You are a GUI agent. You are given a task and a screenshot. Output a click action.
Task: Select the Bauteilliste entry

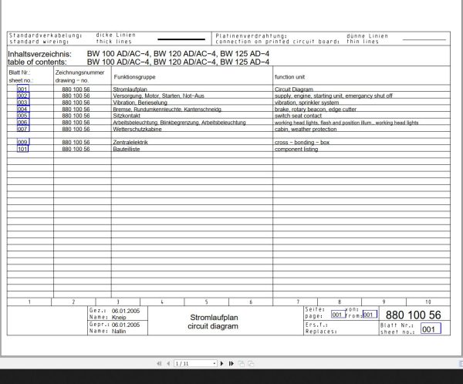pyautogui.click(x=127, y=149)
